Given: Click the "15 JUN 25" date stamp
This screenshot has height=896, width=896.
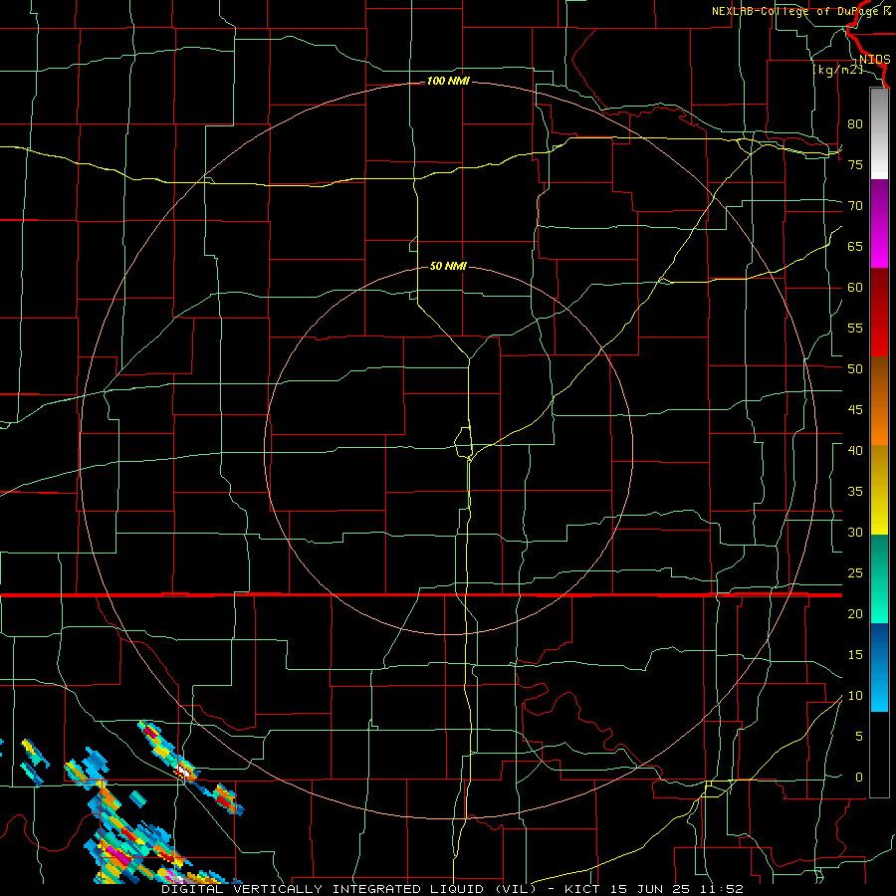Looking at the screenshot, I should pyautogui.click(x=652, y=889).
